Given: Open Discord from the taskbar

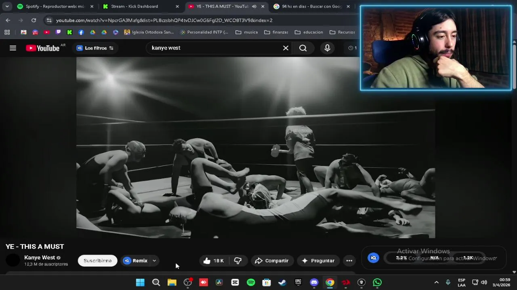Looking at the screenshot, I should (314, 282).
